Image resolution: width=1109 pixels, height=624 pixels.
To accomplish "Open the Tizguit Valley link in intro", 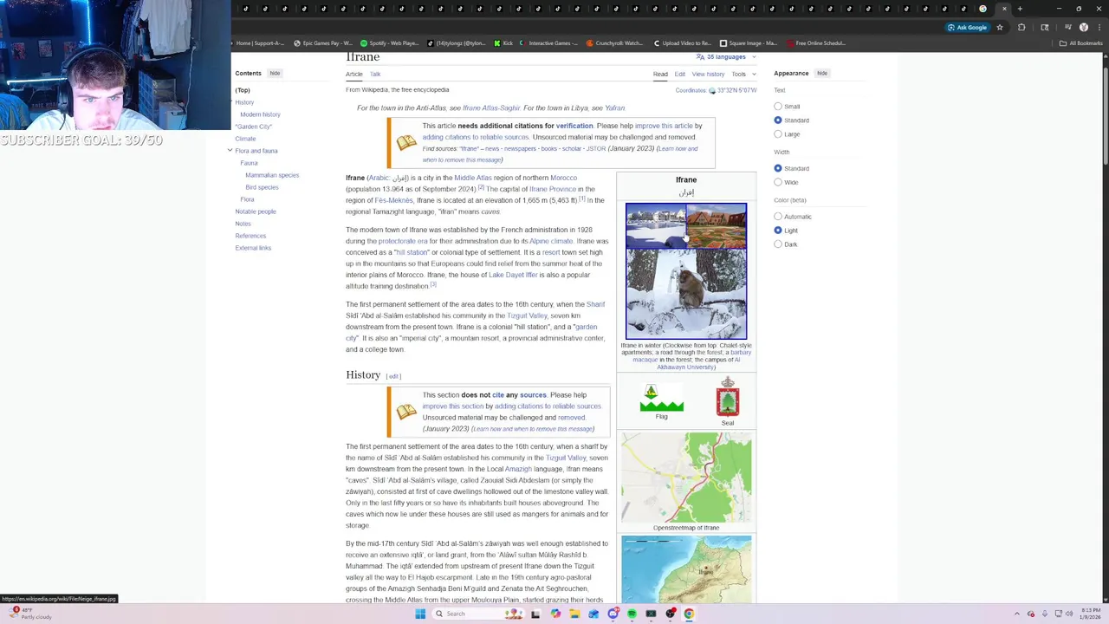I will click(527, 315).
